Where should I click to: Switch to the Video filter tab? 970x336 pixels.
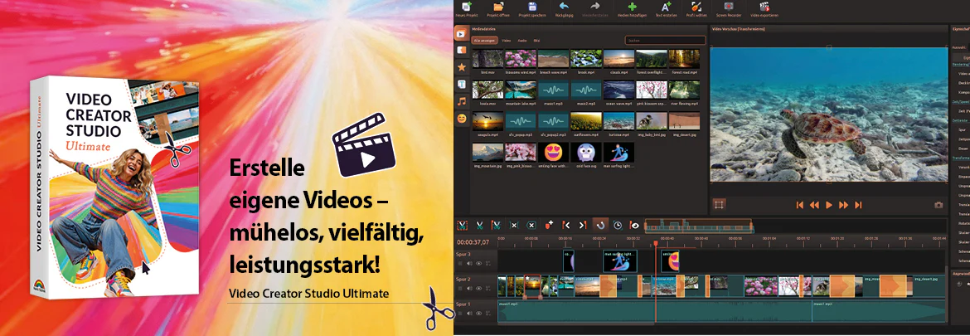506,40
